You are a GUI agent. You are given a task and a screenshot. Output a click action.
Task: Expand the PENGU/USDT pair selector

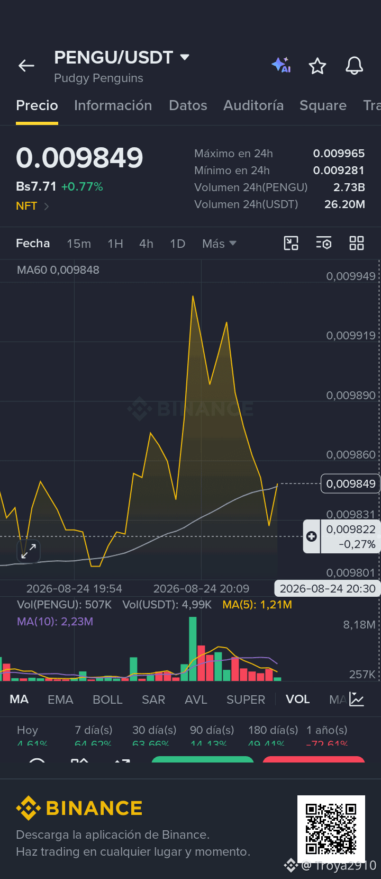185,57
